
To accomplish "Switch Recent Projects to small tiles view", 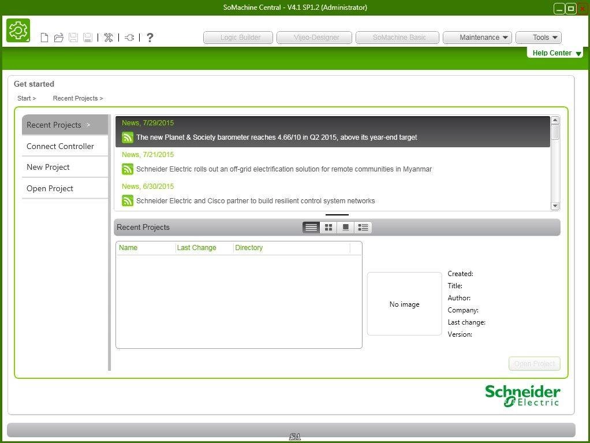I will tap(328, 228).
